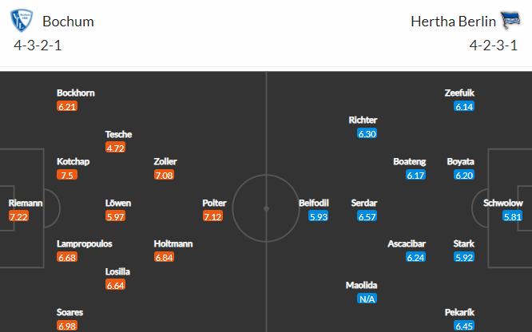Click player name Boateng
The height and width of the screenshot is (332, 532).
click(410, 161)
